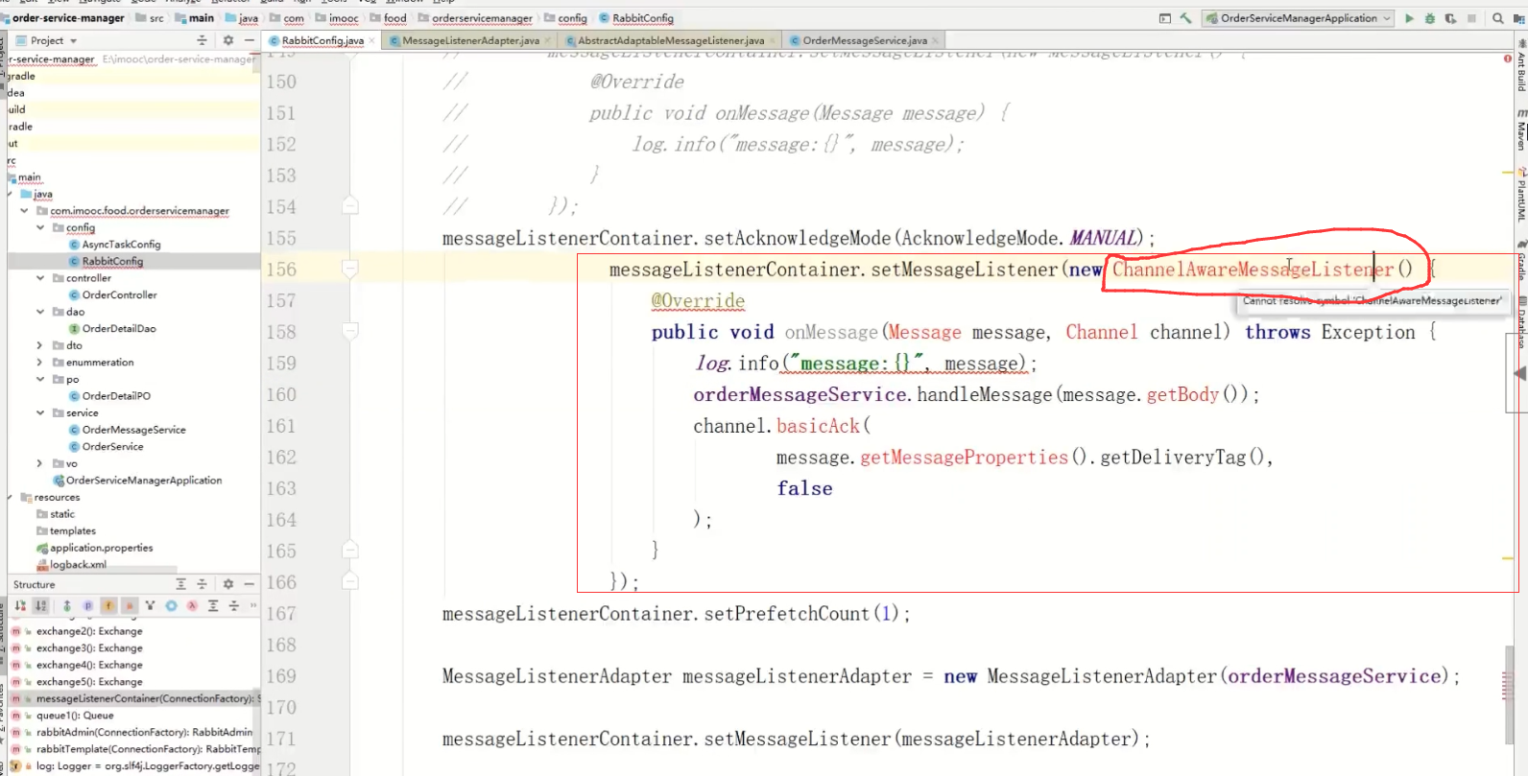This screenshot has width=1528, height=776.
Task: Select OrderServiceManagerApplication in project tree
Action: coord(144,480)
